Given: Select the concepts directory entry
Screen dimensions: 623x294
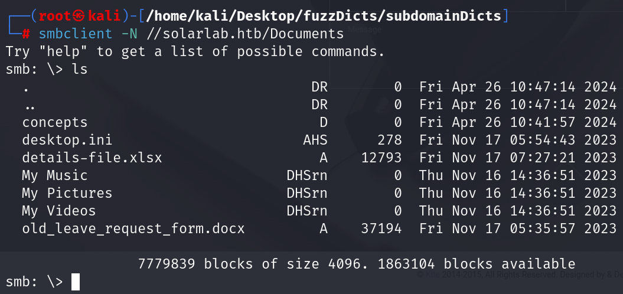Looking at the screenshot, I should [55, 122].
